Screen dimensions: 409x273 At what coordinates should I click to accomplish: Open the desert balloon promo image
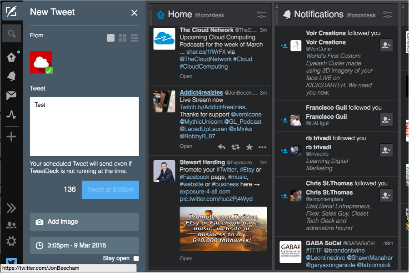point(223,229)
